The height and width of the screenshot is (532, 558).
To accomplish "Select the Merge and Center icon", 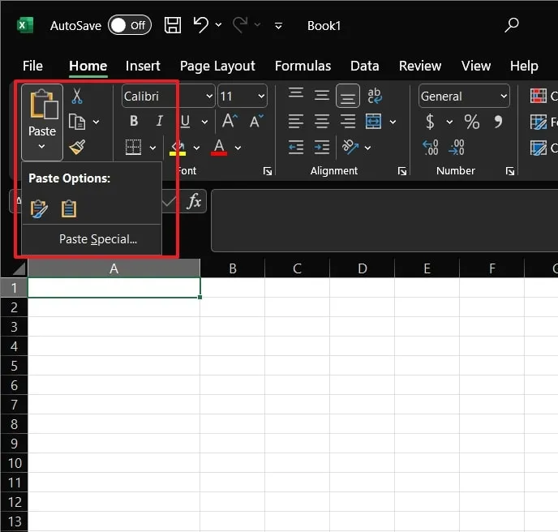I will point(374,122).
